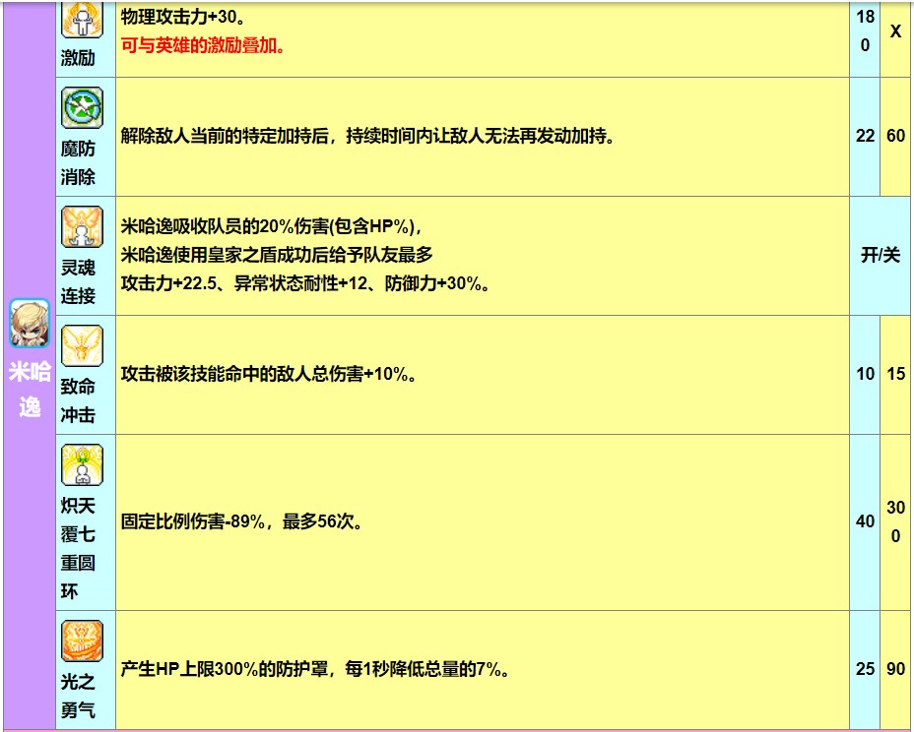Click the orange 光之勇气 skill icon
914x732 pixels.
click(82, 640)
